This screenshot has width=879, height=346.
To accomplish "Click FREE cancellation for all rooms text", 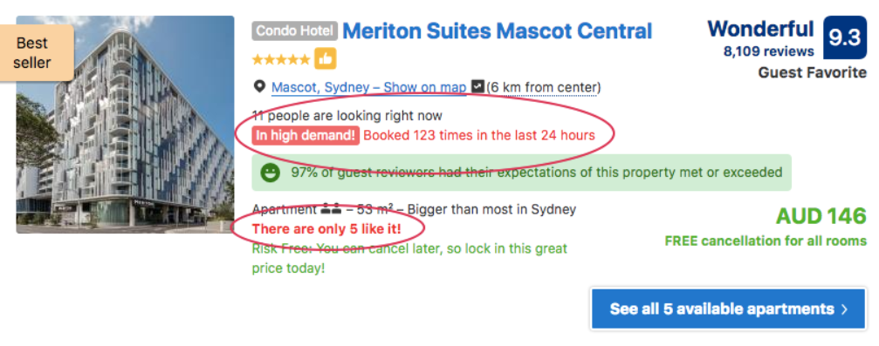I will [x=766, y=241].
